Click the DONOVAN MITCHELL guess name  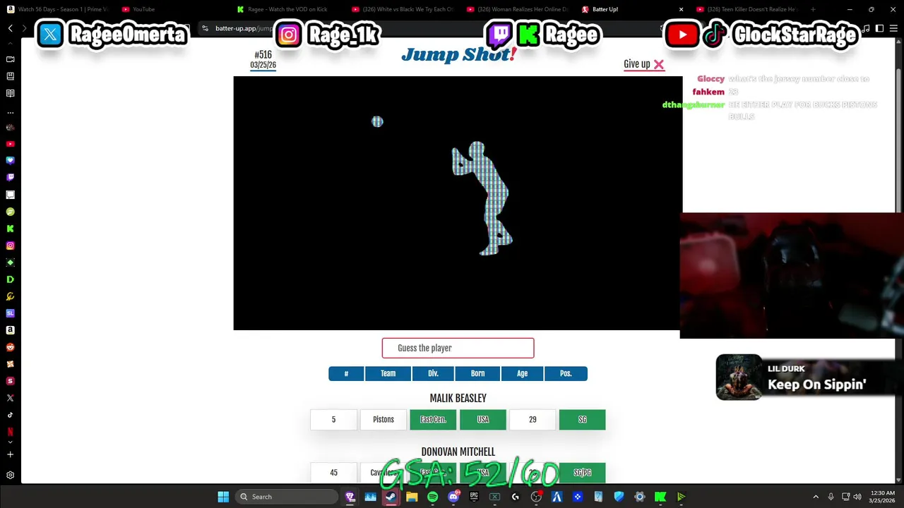pos(458,452)
